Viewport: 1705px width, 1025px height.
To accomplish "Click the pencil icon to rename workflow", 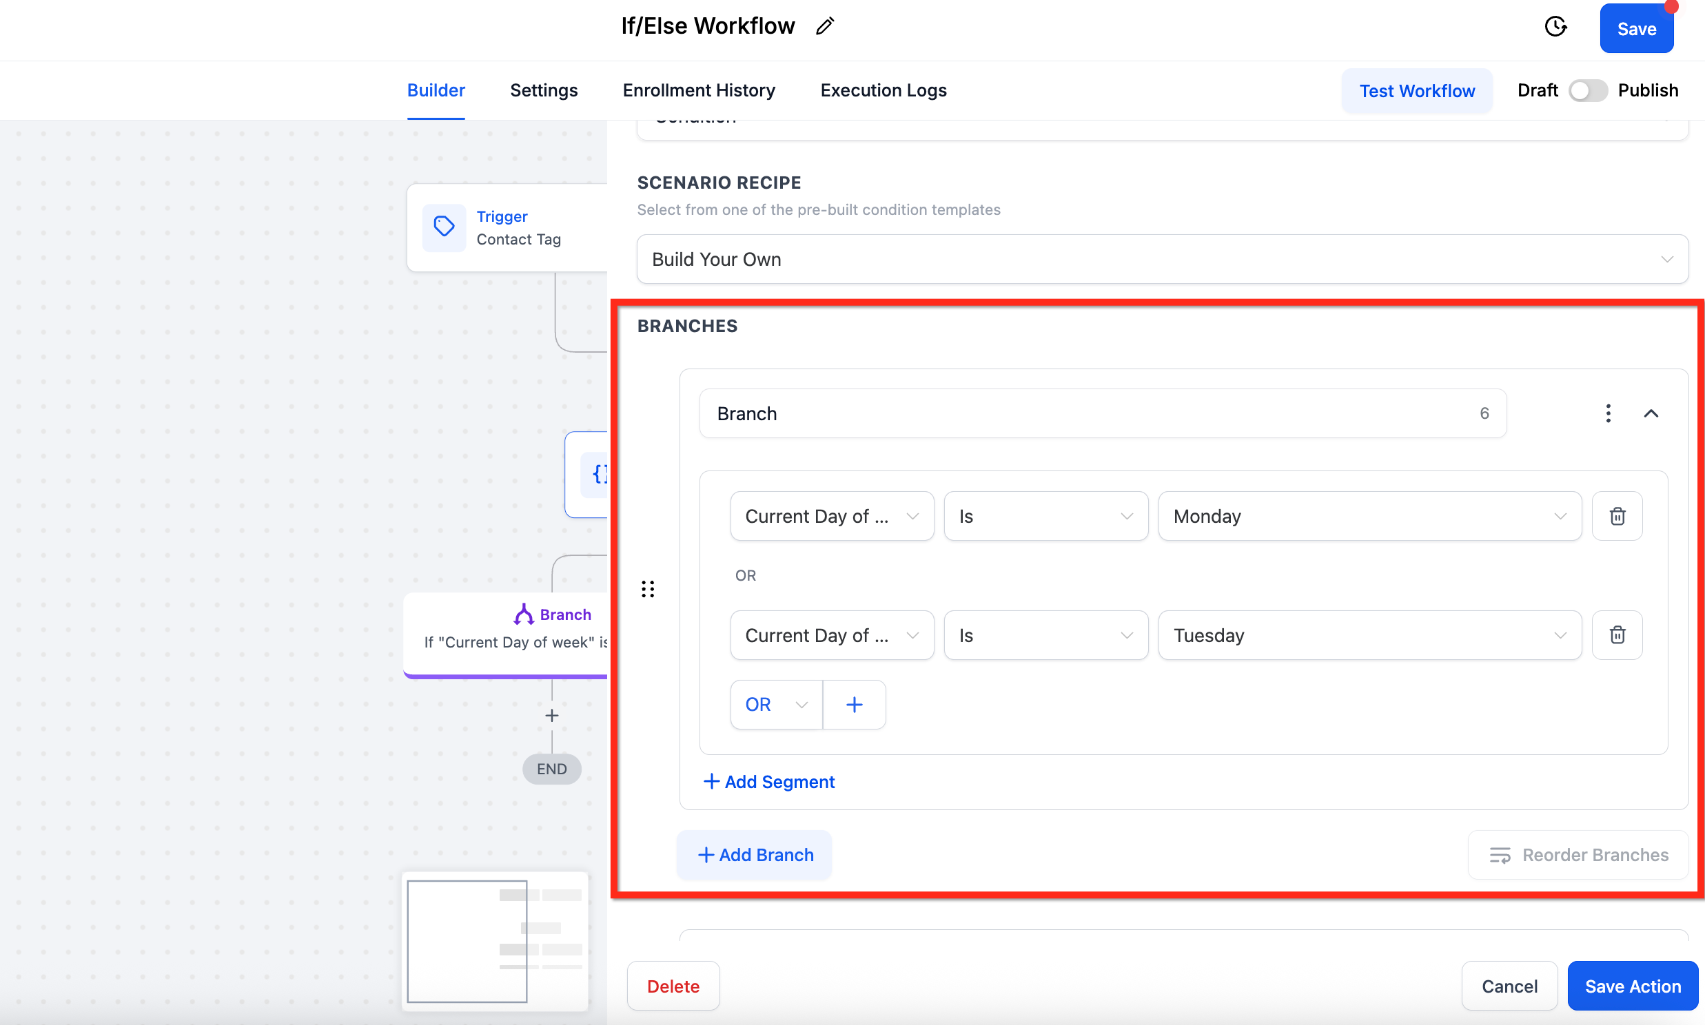I will pyautogui.click(x=825, y=26).
